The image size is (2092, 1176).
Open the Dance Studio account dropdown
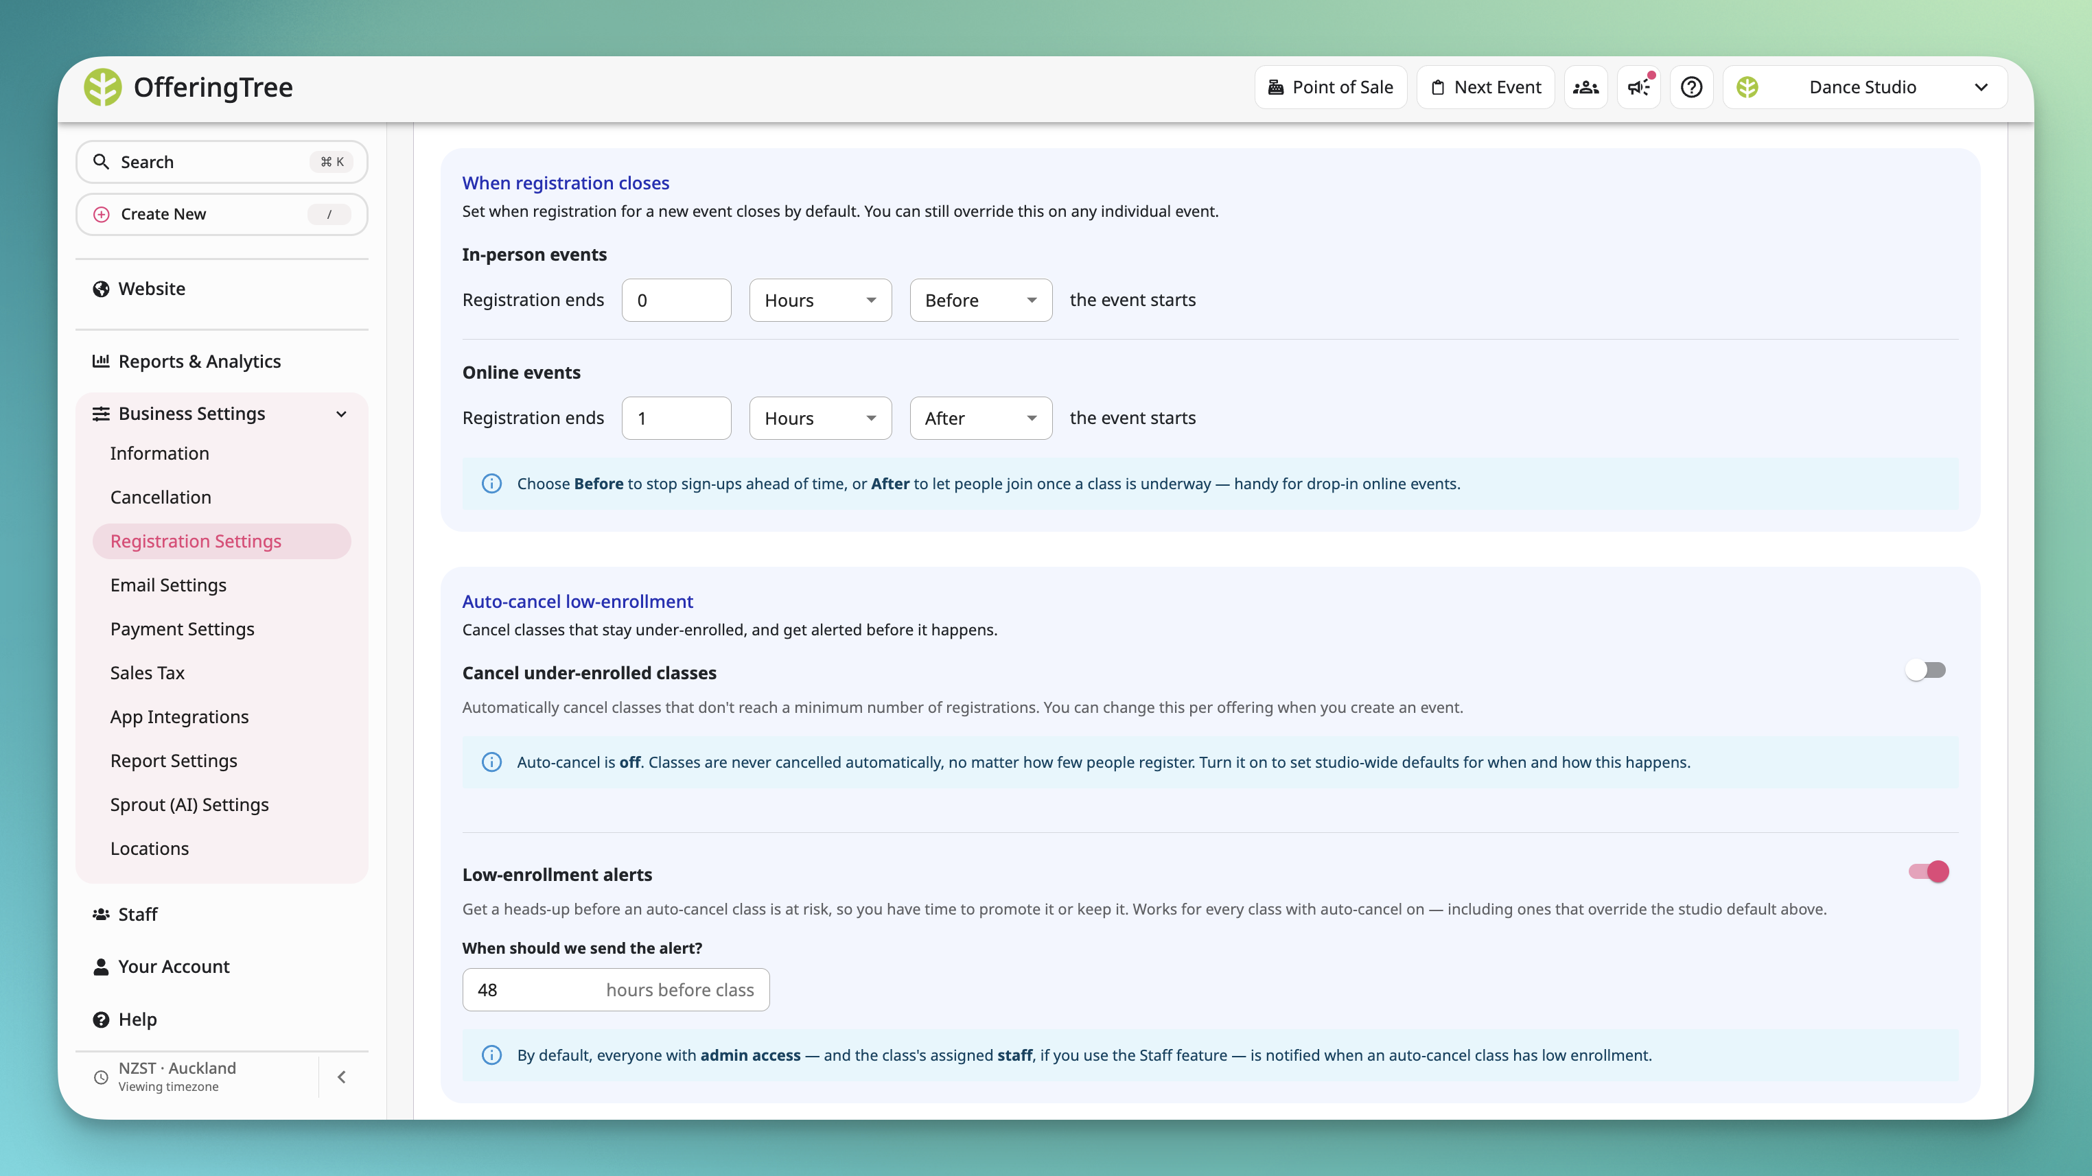(x=1865, y=87)
